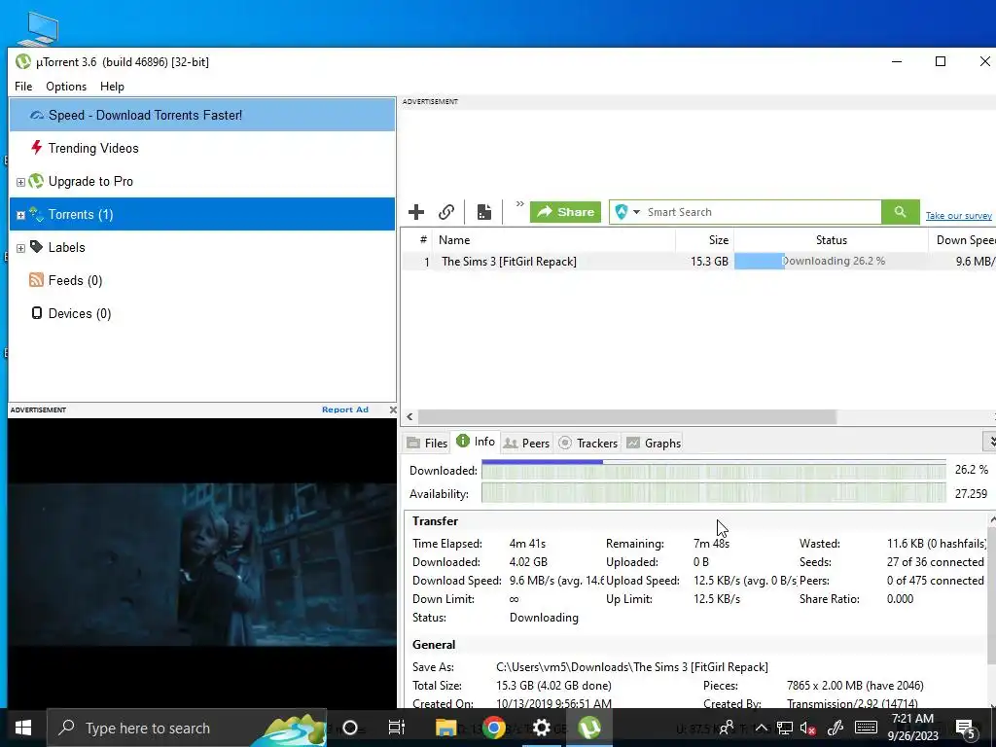Add torrent from URL link icon
The width and height of the screenshot is (996, 747).
446,212
